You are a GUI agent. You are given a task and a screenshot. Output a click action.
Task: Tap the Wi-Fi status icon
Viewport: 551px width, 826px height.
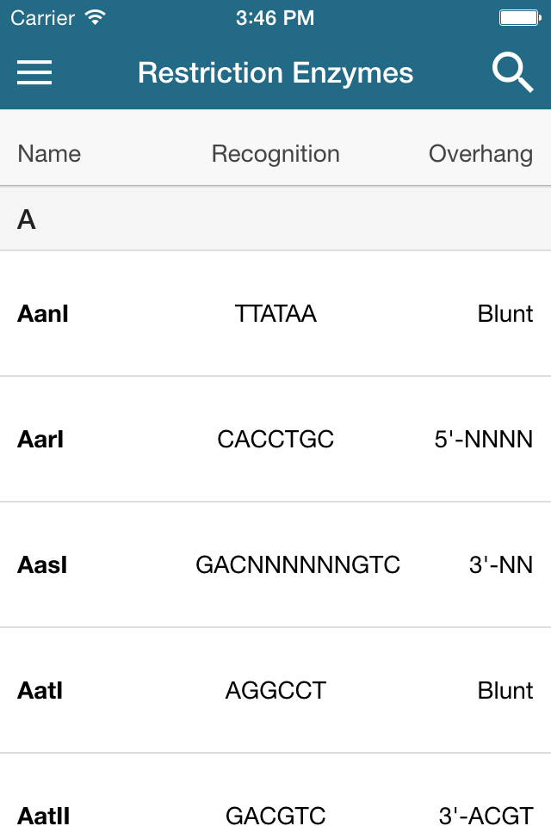point(96,18)
